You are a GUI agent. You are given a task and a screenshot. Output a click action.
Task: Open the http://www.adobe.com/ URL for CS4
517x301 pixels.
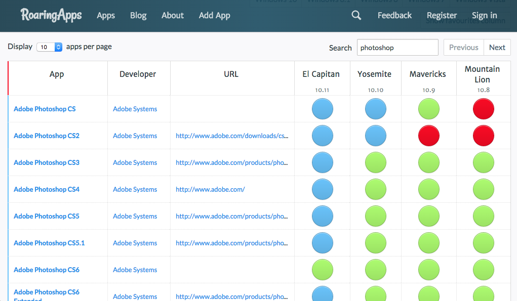coord(210,189)
